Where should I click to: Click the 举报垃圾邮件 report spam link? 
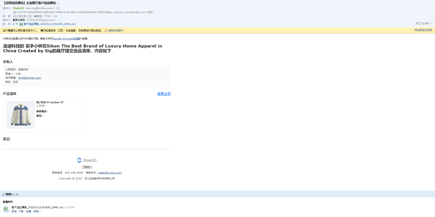[x=115, y=31]
